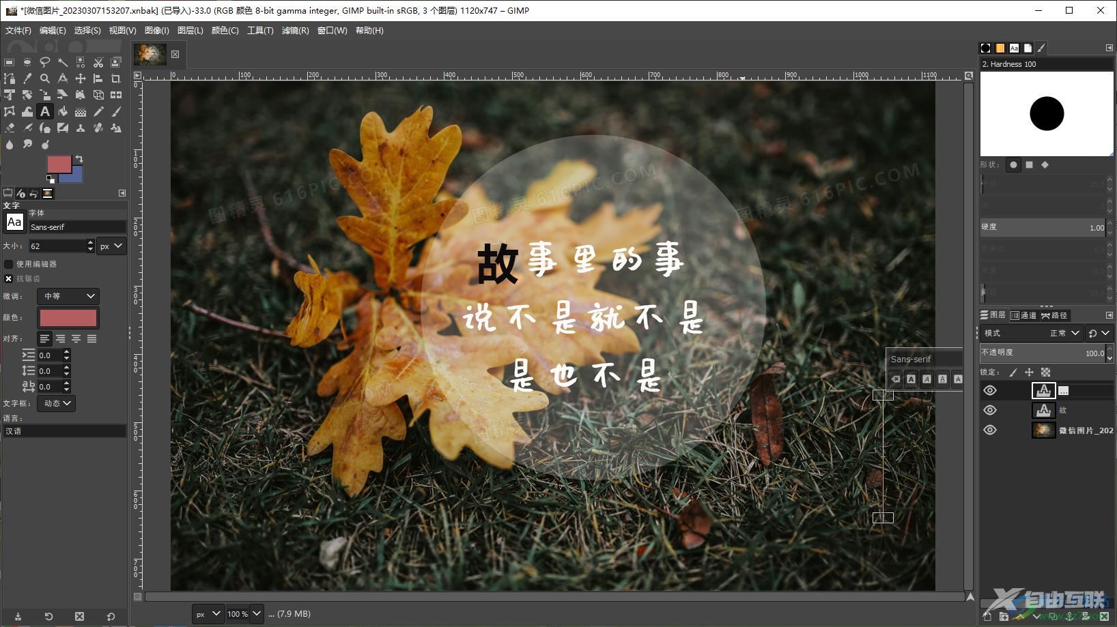The height and width of the screenshot is (627, 1117).
Task: Toggle the 抗锯齿 antialiasing checkbox
Action: [9, 278]
